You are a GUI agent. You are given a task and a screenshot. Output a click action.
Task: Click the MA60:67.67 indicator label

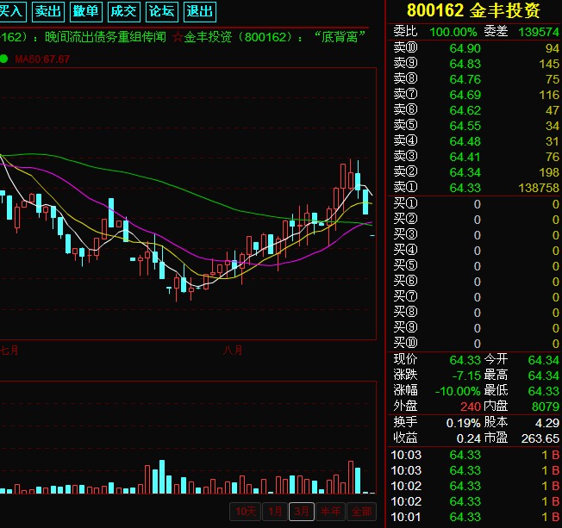tap(42, 59)
